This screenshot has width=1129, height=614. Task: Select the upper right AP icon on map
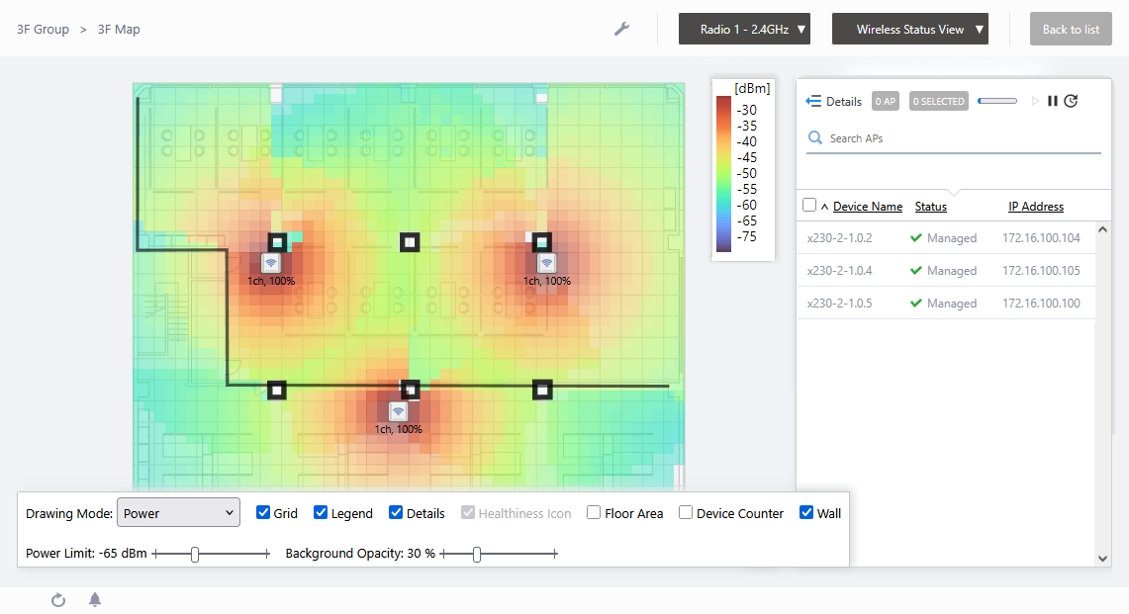pyautogui.click(x=546, y=263)
